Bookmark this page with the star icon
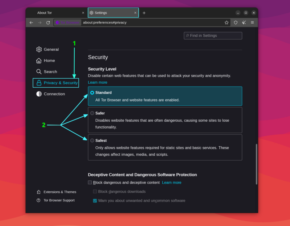 (227, 22)
